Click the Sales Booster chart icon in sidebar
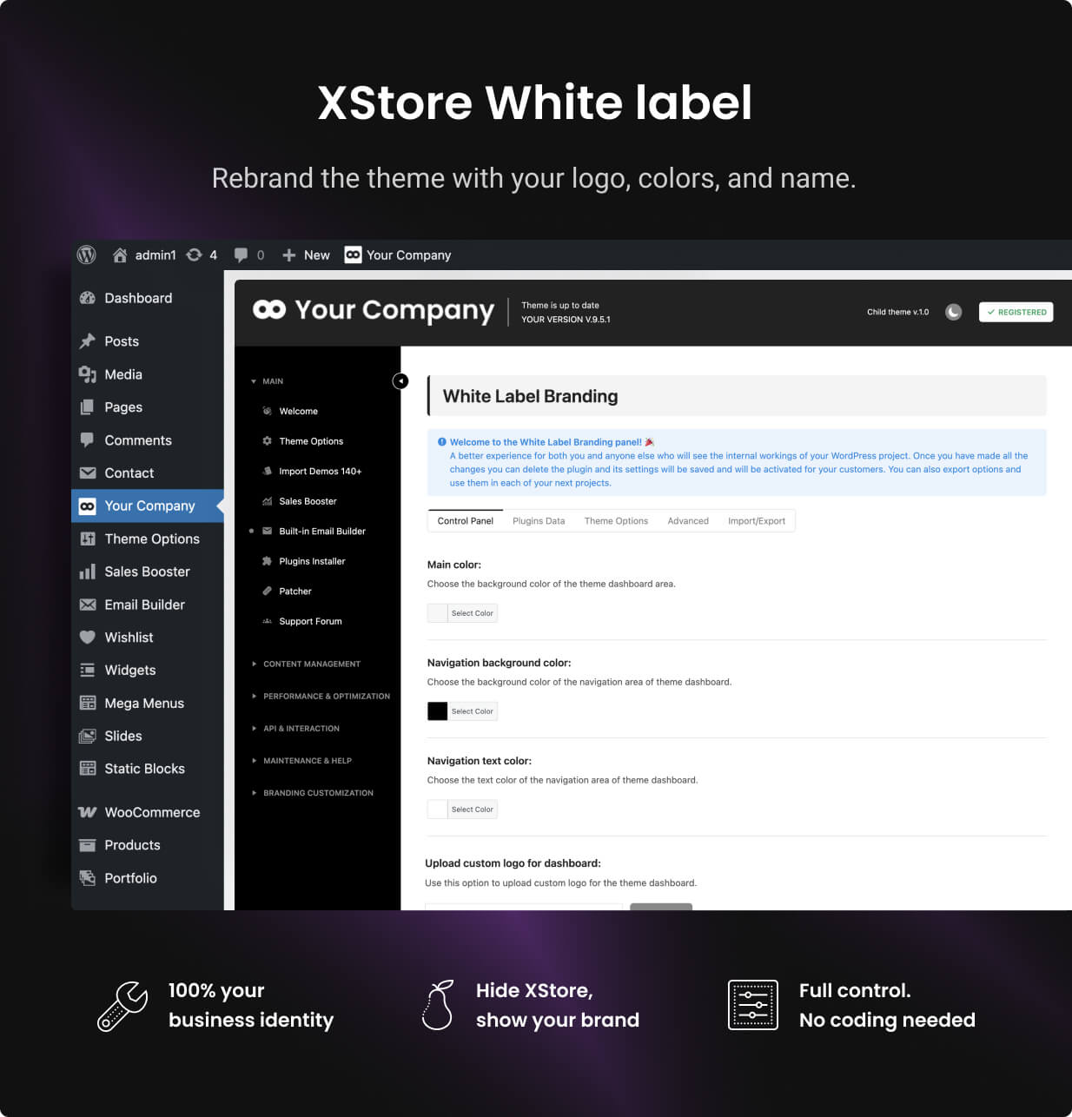1072x1117 pixels. (87, 572)
